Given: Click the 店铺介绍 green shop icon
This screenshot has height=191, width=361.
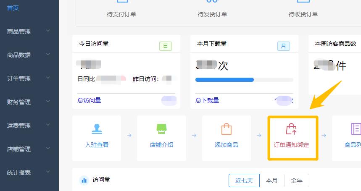Looking at the screenshot, I should 161,129.
